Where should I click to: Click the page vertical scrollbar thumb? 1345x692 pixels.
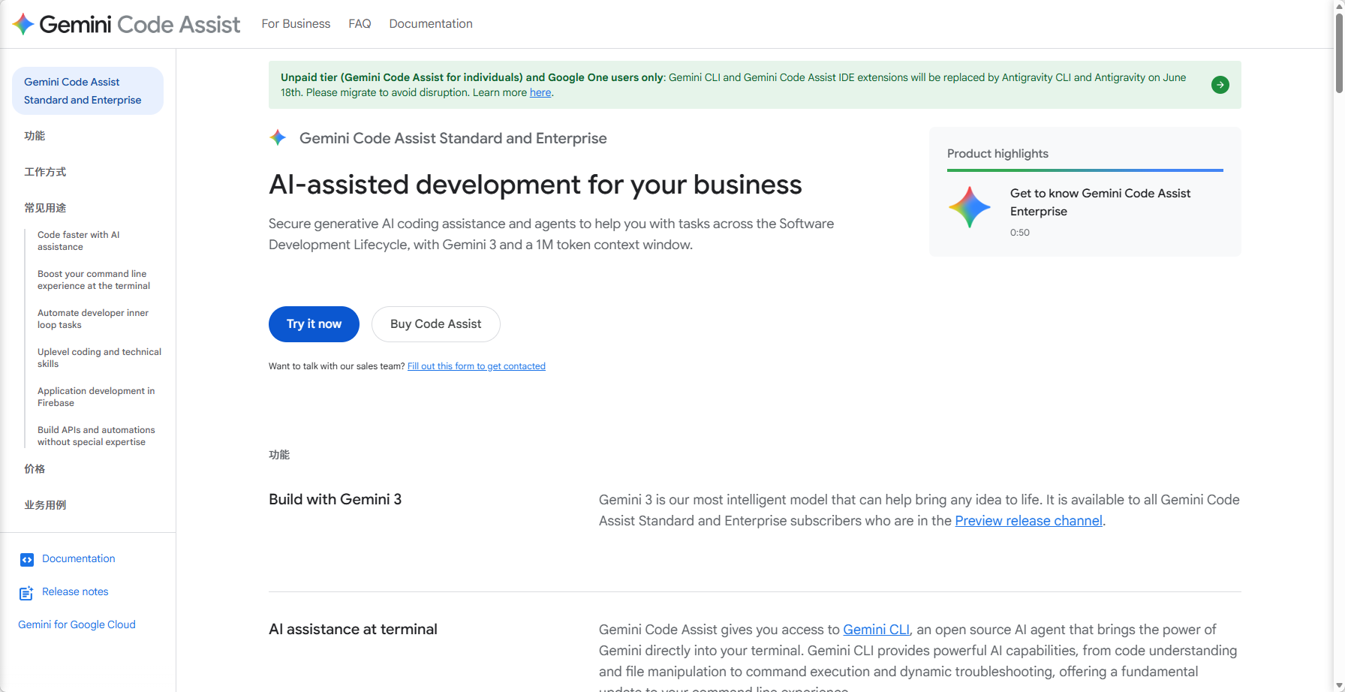[x=1339, y=53]
